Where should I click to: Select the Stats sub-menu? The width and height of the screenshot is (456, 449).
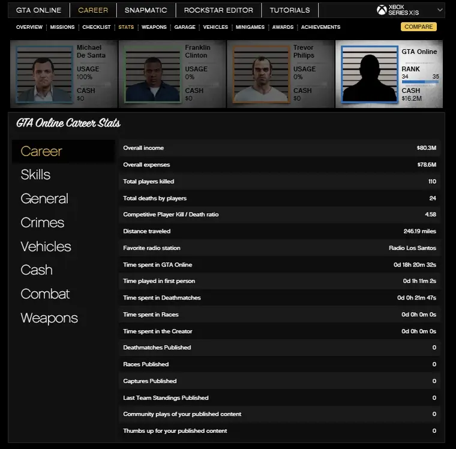(x=126, y=27)
